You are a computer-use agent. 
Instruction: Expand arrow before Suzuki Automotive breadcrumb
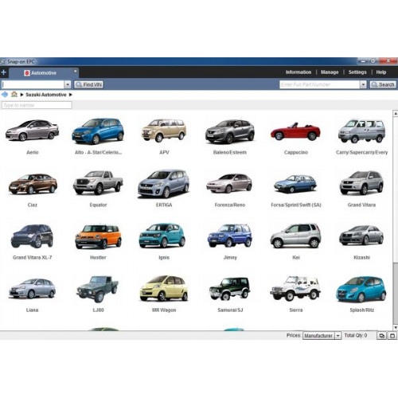tap(21, 95)
